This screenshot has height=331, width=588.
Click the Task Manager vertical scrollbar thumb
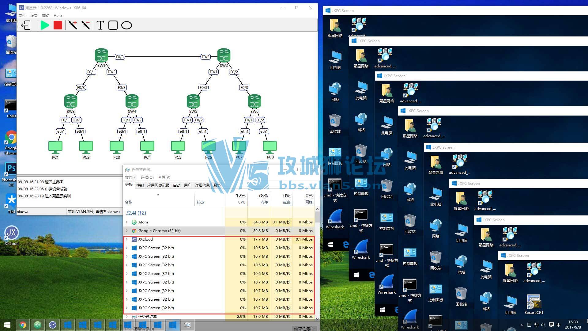coord(317,217)
